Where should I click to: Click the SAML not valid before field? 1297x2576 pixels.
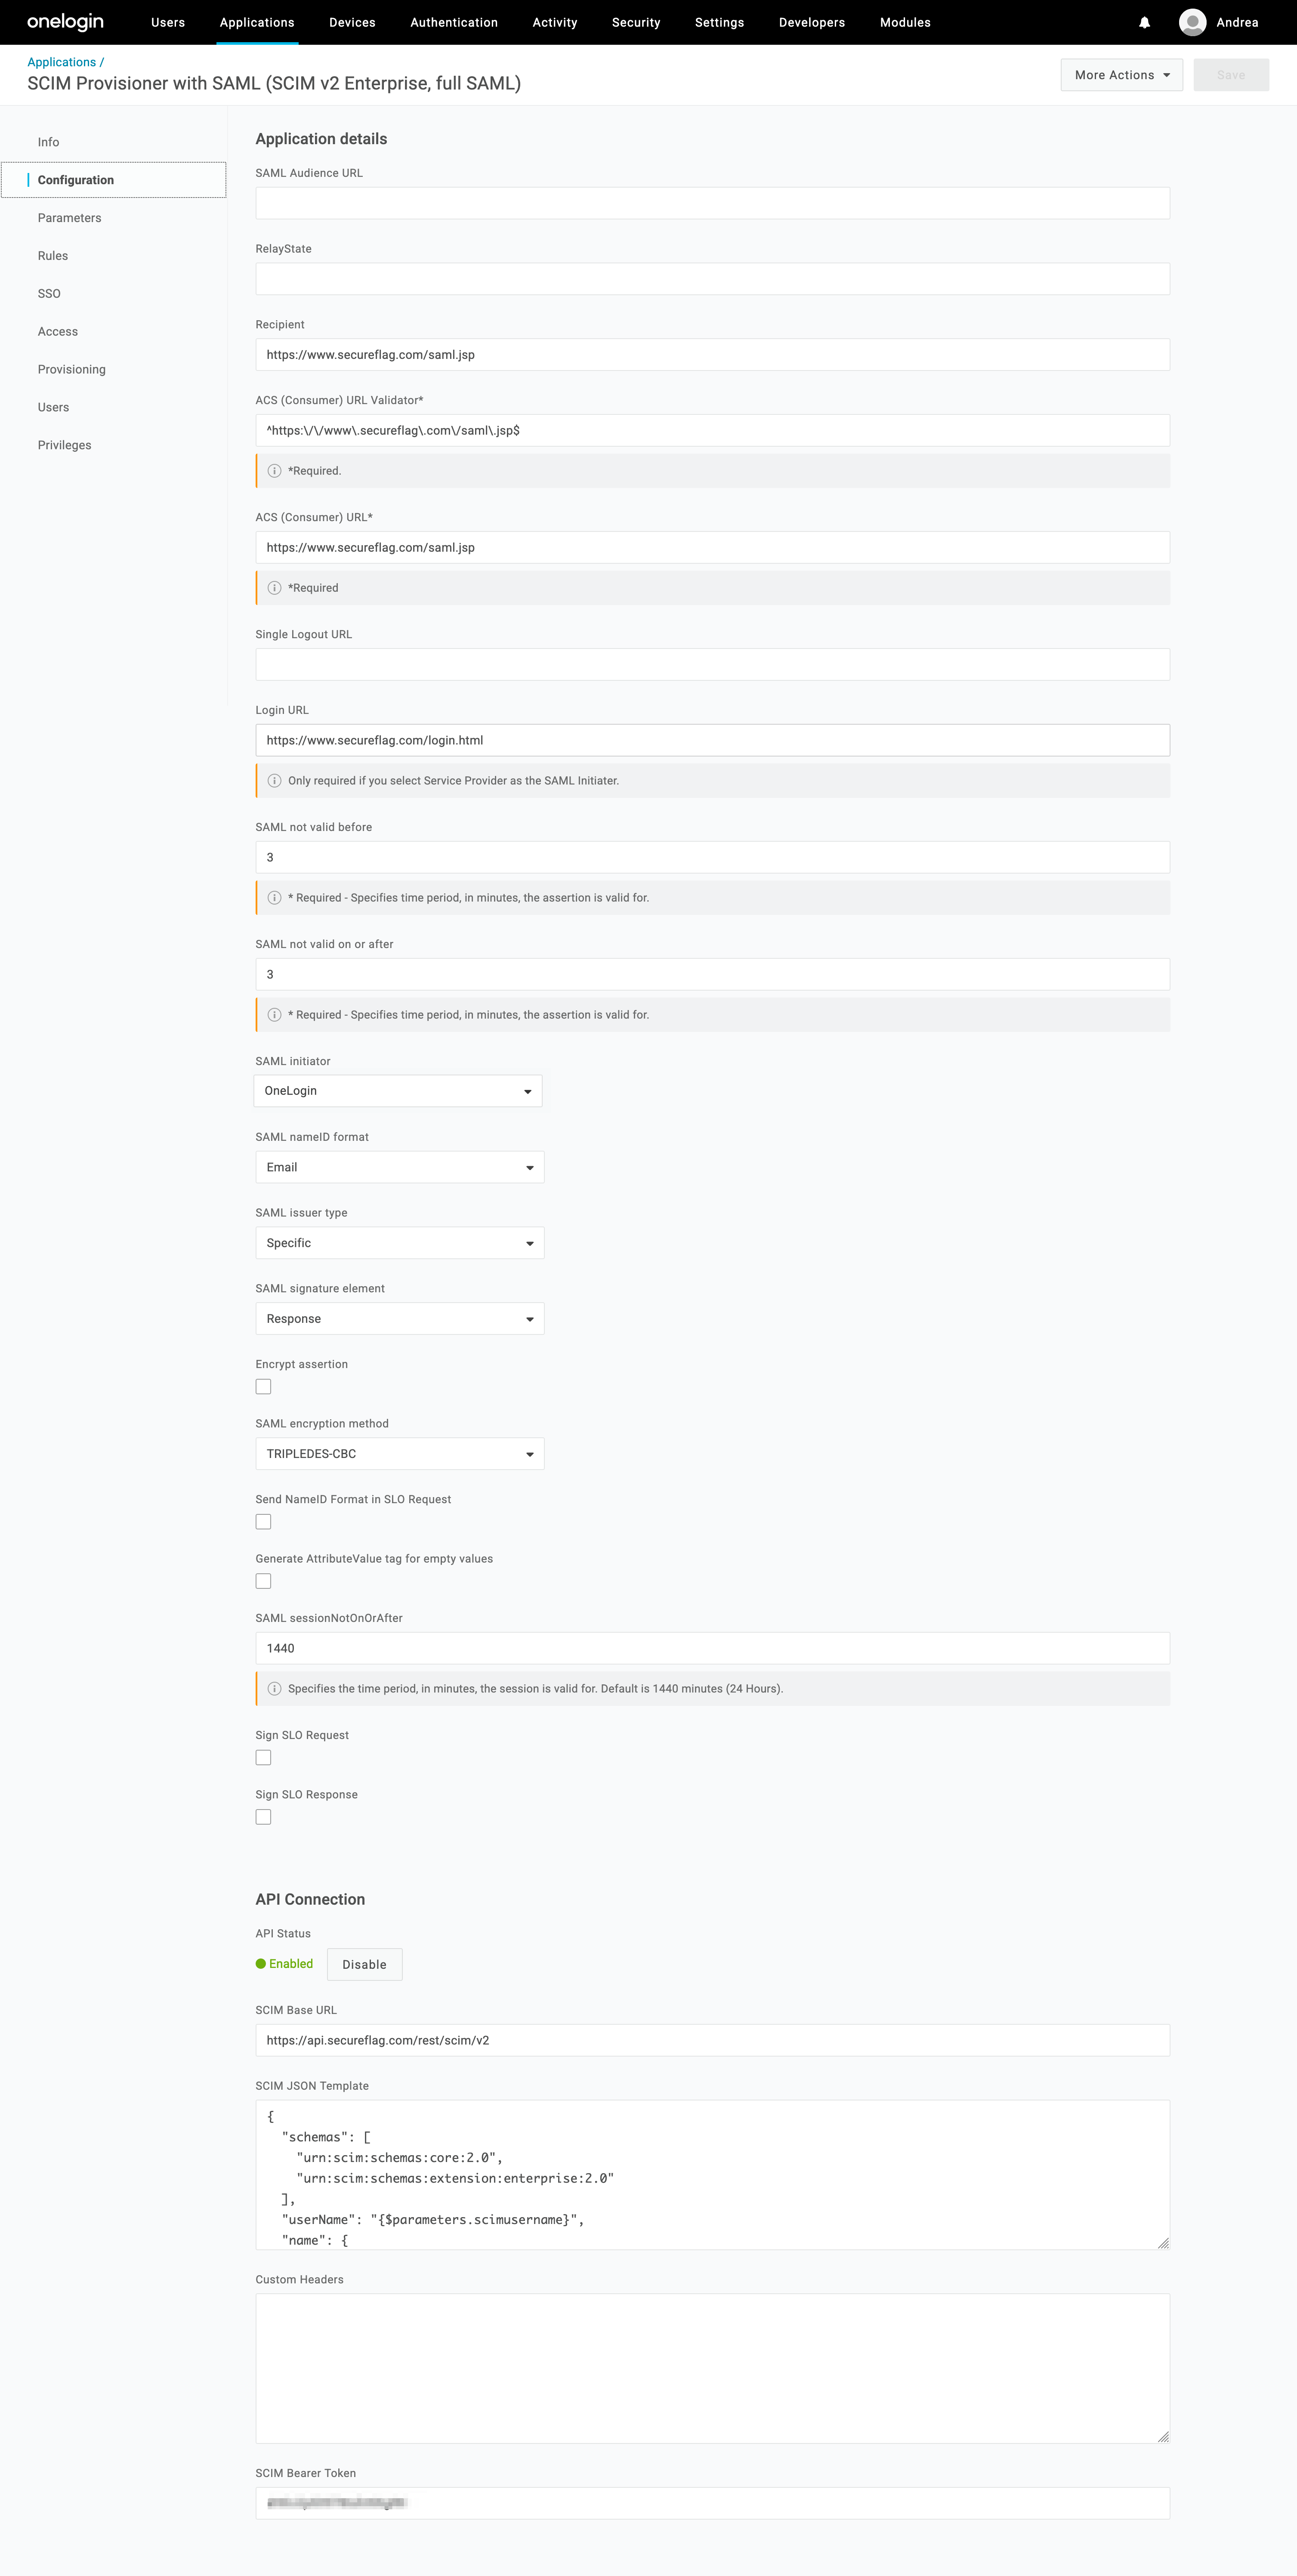[x=713, y=857]
